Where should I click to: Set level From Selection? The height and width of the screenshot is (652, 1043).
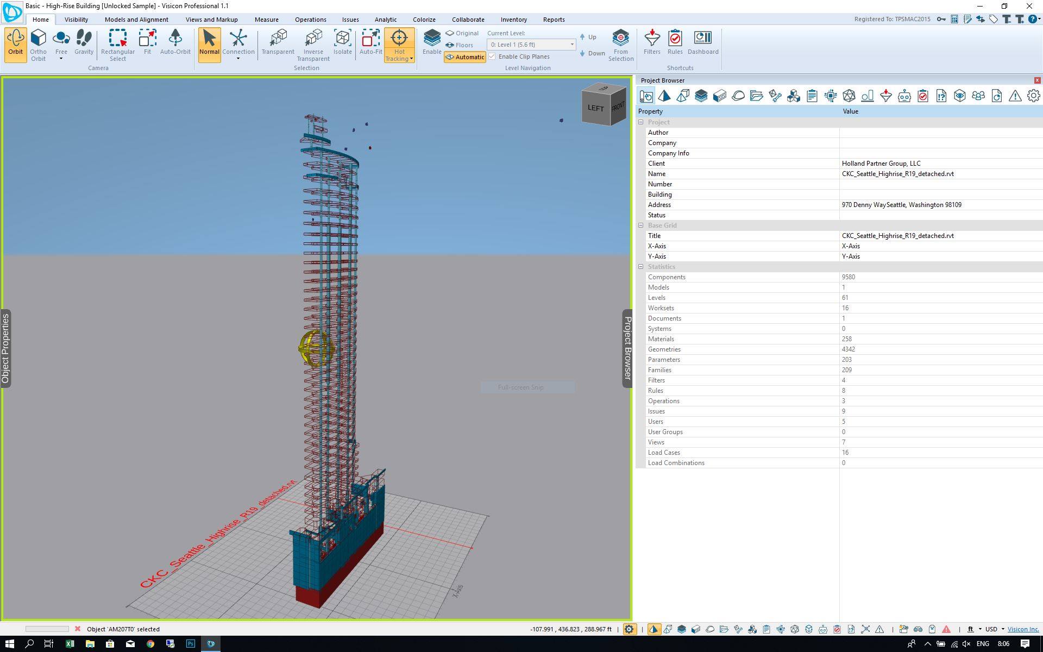[x=621, y=45]
